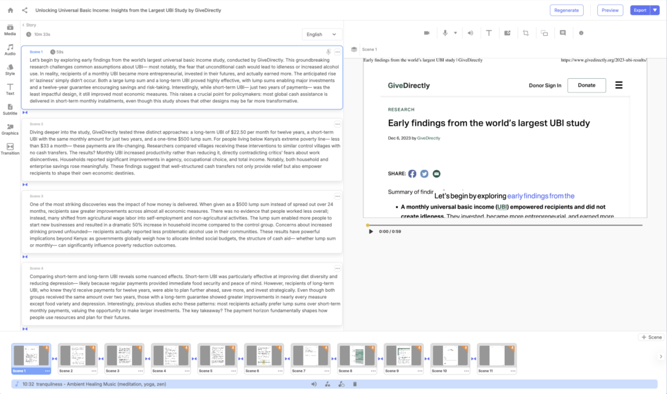Add a new scene with the + Scene button
This screenshot has width=667, height=394.
point(651,337)
